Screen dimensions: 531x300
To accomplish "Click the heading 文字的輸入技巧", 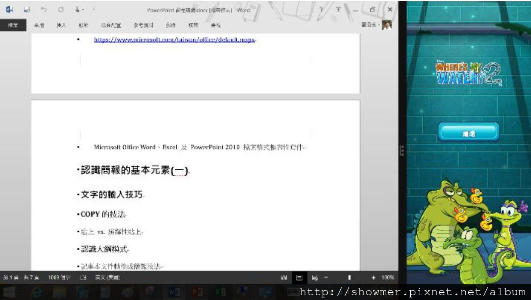I will [112, 195].
